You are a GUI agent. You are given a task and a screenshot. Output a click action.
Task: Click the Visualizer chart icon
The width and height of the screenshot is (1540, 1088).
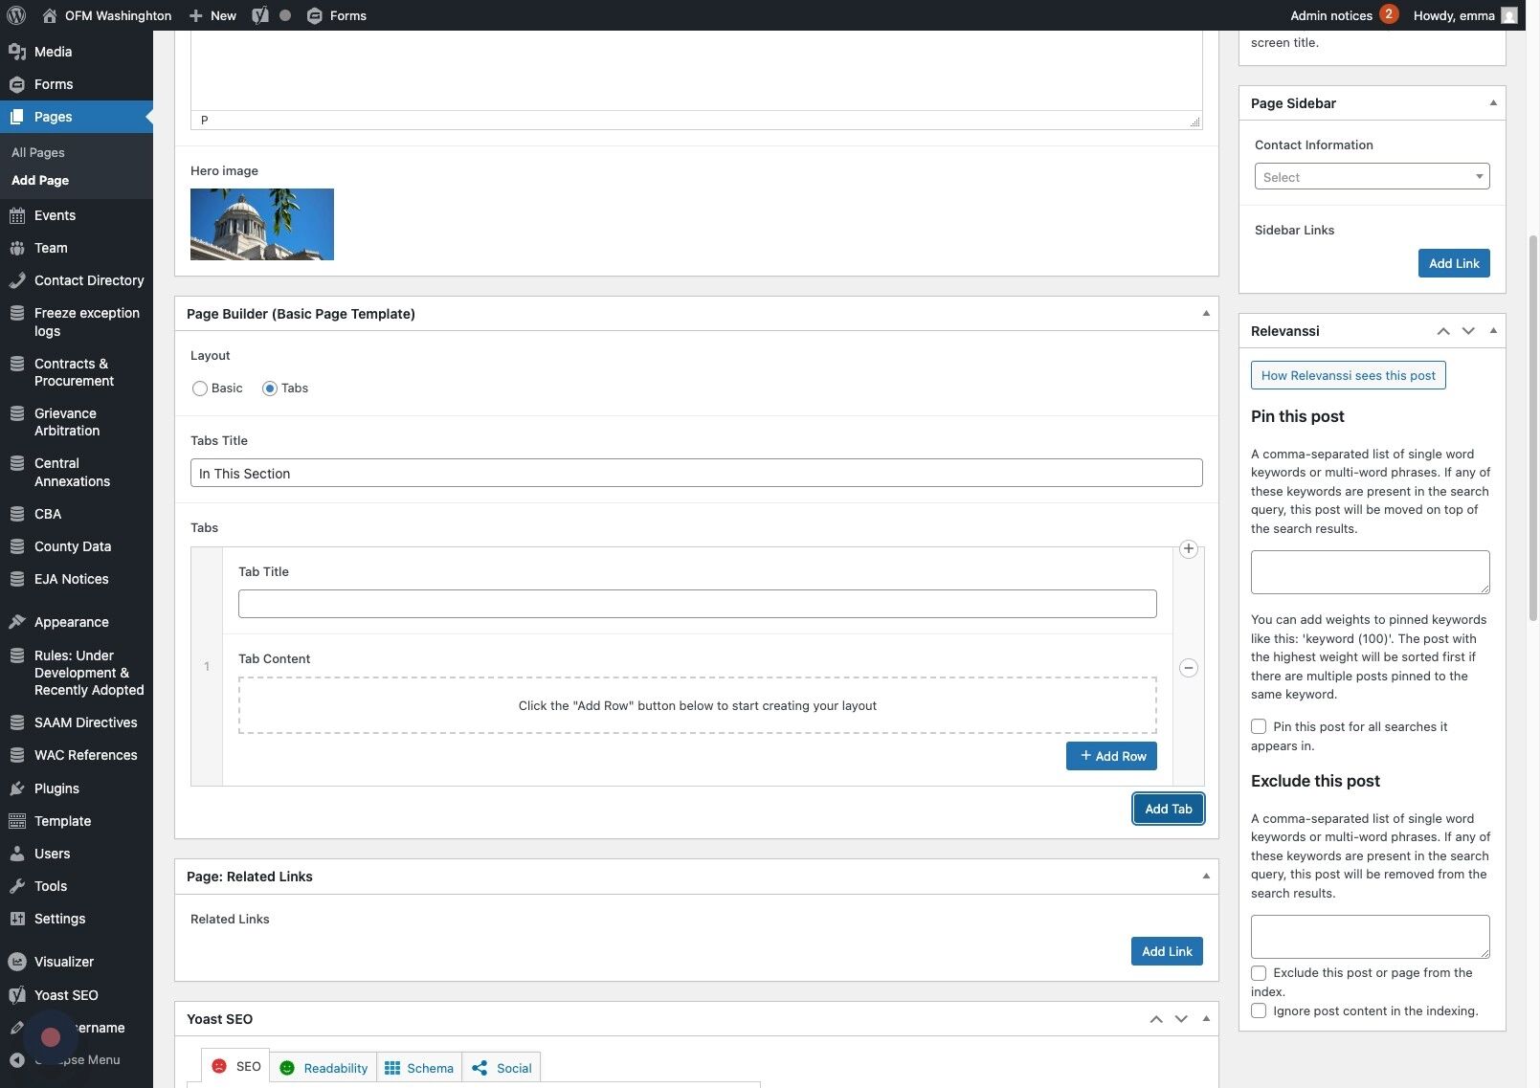(x=17, y=962)
